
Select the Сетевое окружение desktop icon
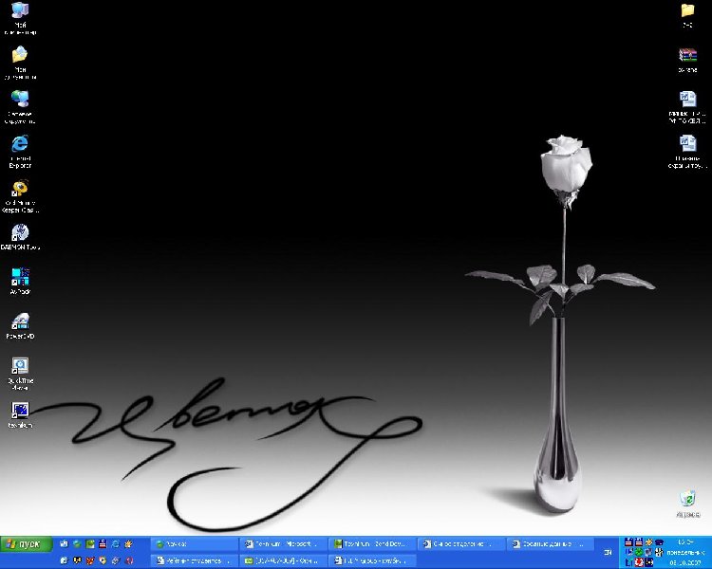click(20, 107)
